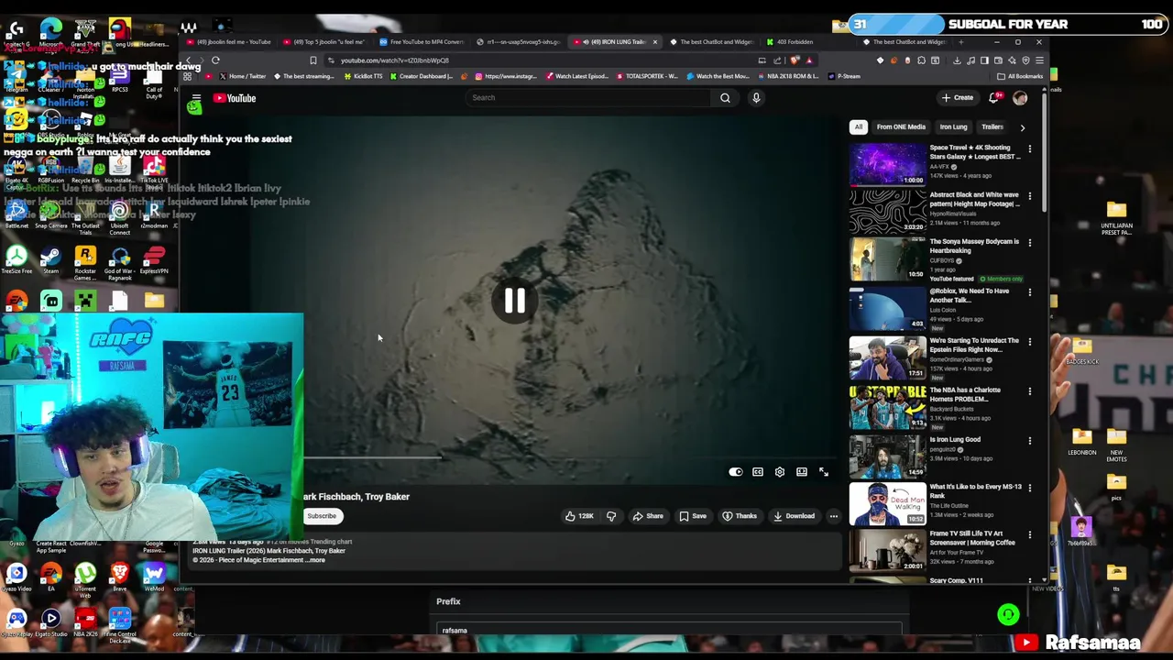Bookmark this page via the address bar icon
1173x660 pixels.
pyautogui.click(x=313, y=60)
